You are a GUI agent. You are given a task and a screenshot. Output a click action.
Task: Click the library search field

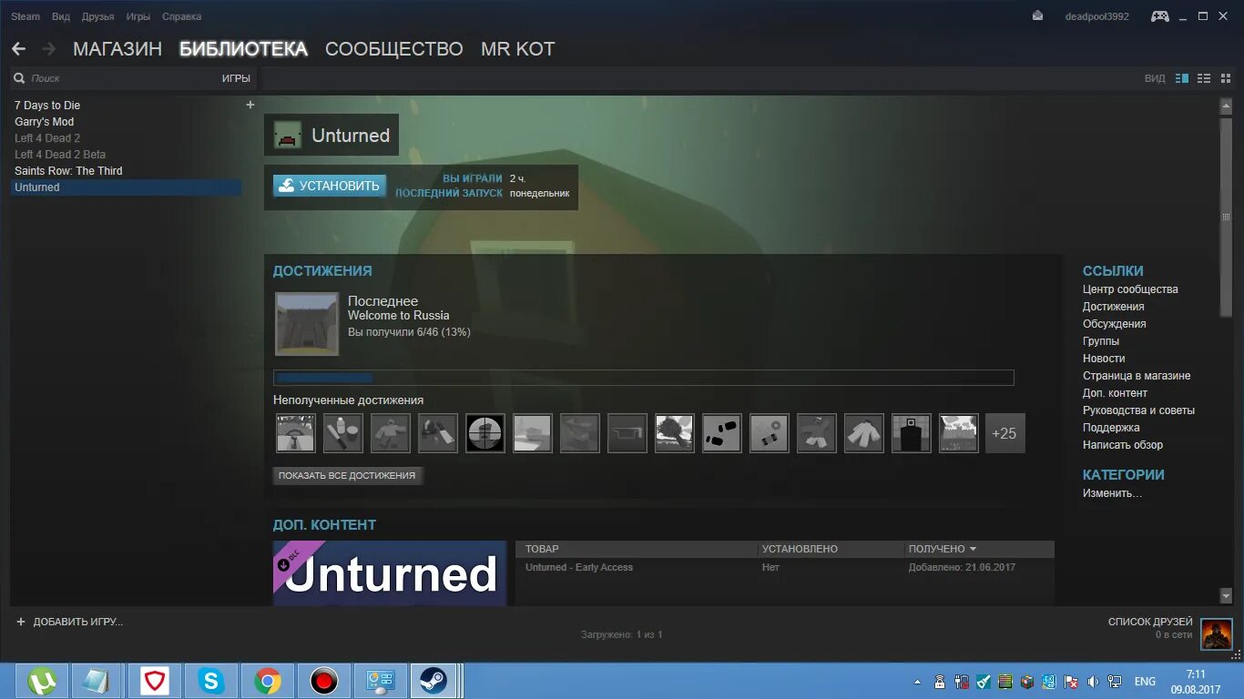(x=114, y=78)
